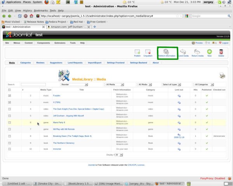Click the Lend media toolbar icon
Image resolution: width=233 pixels, height=186 pixels.
(x=183, y=52)
